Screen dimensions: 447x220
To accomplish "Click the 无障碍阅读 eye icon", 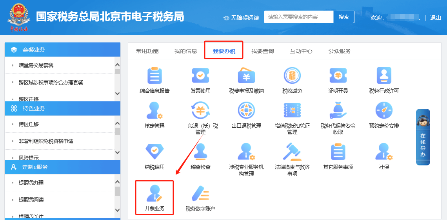I will [x=227, y=18].
